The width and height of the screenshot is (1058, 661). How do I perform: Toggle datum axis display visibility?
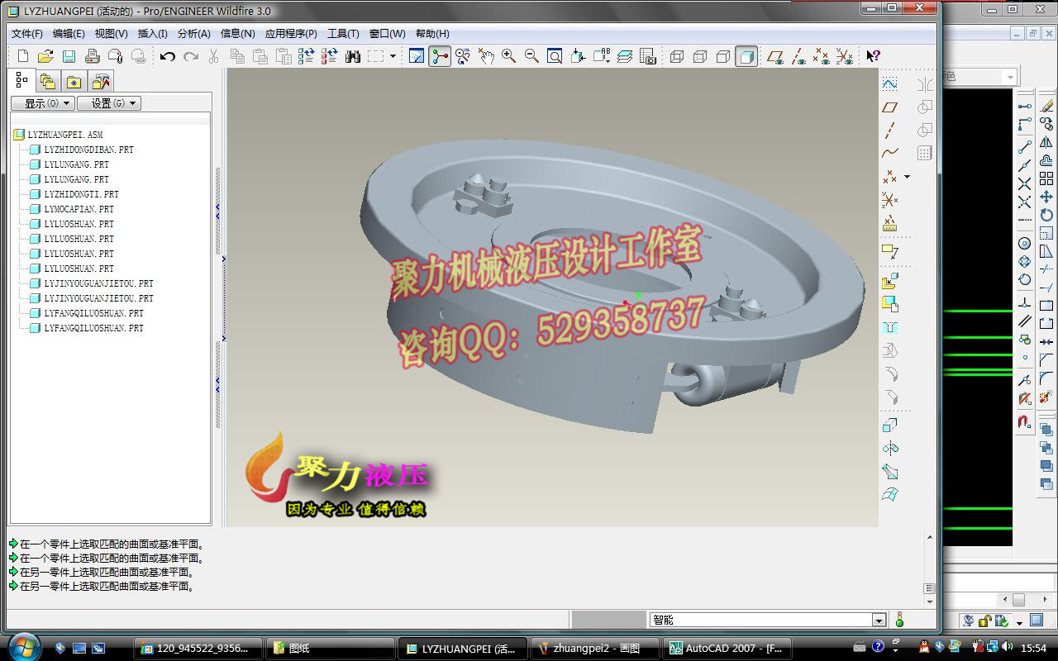(799, 56)
